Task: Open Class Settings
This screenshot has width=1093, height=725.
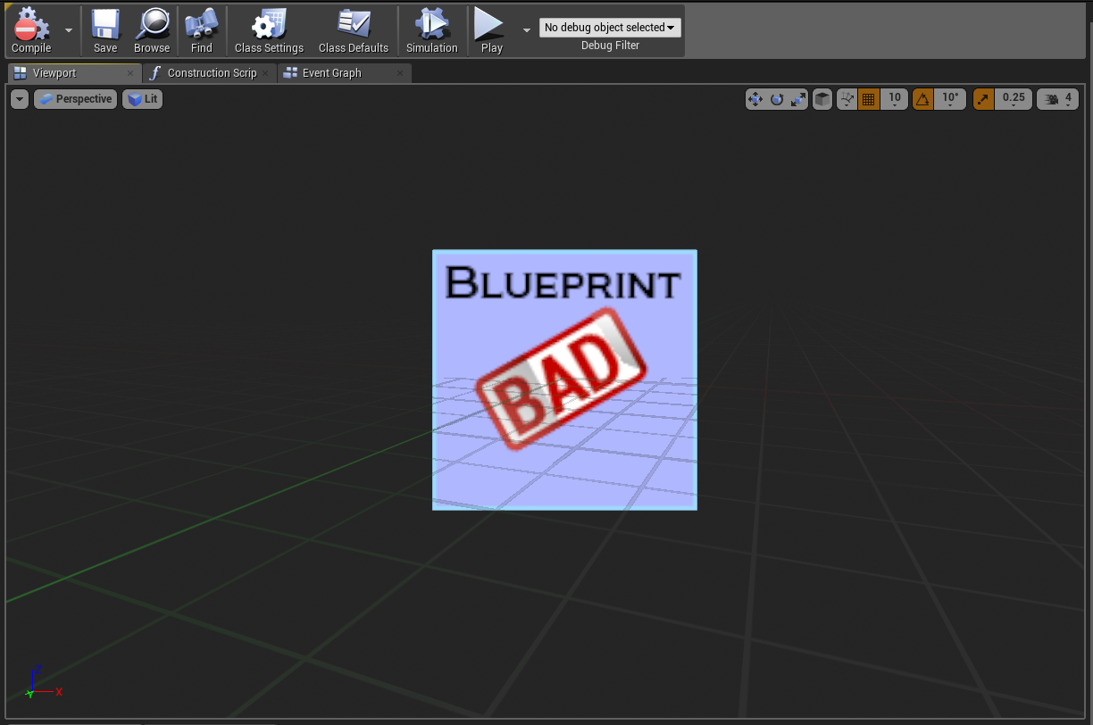Action: (269, 31)
